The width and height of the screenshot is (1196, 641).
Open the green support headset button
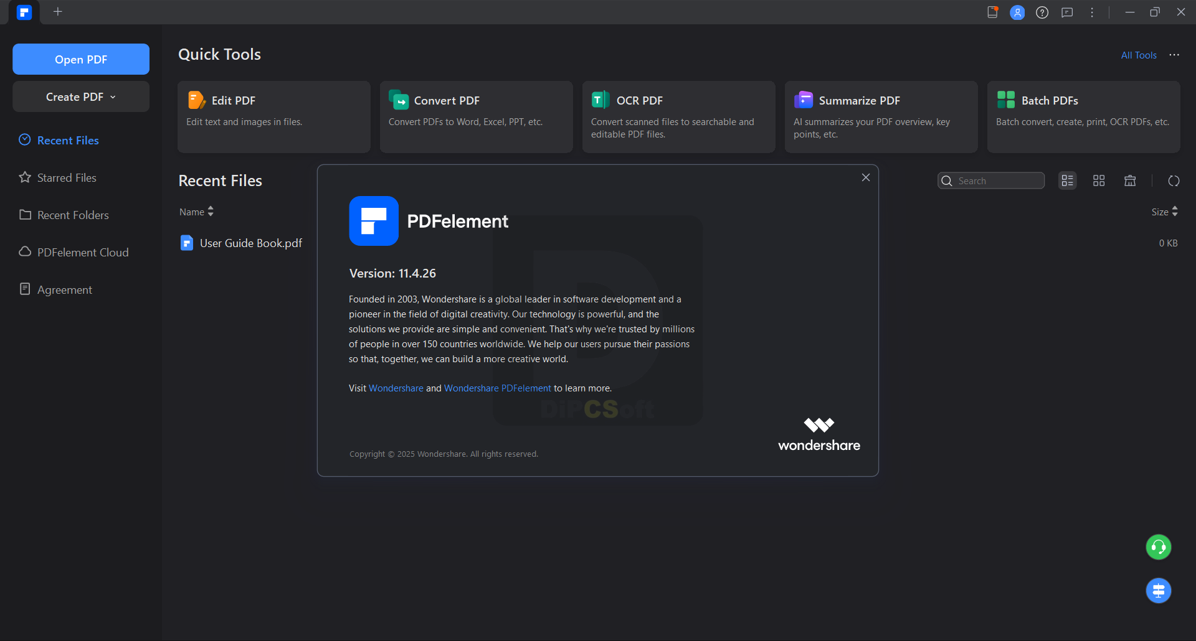pyautogui.click(x=1159, y=547)
